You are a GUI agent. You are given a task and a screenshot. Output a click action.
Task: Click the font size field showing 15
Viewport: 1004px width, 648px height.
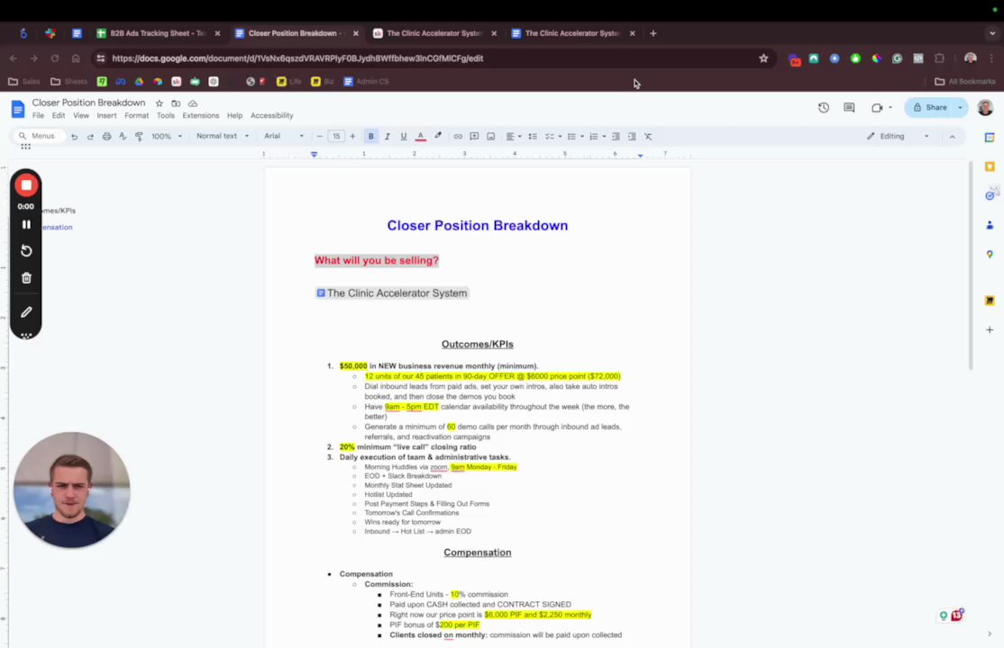pyautogui.click(x=336, y=136)
